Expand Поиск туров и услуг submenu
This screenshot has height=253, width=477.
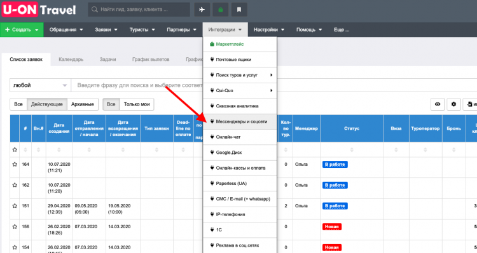click(x=240, y=75)
